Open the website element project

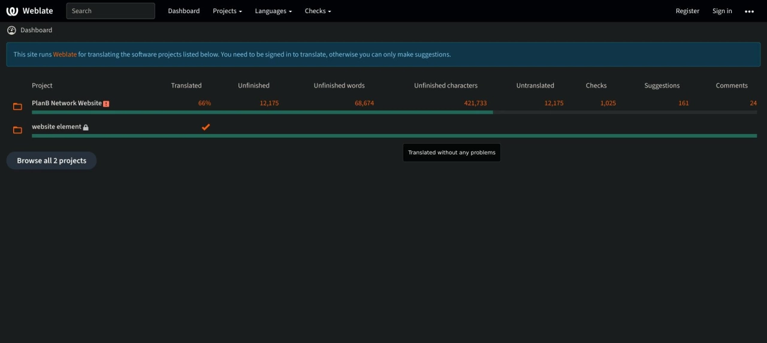coord(56,127)
